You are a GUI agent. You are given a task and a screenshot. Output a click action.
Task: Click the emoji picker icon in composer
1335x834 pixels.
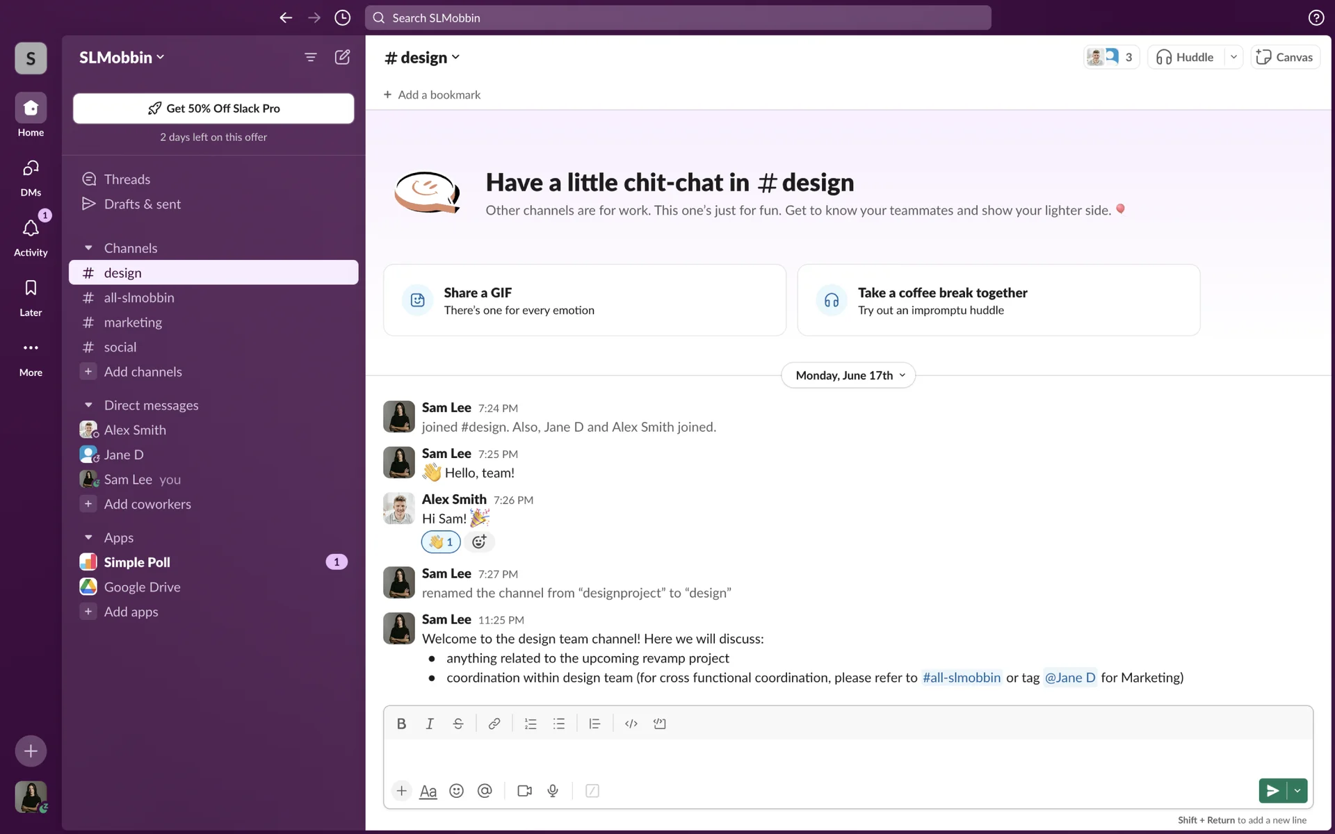click(456, 791)
